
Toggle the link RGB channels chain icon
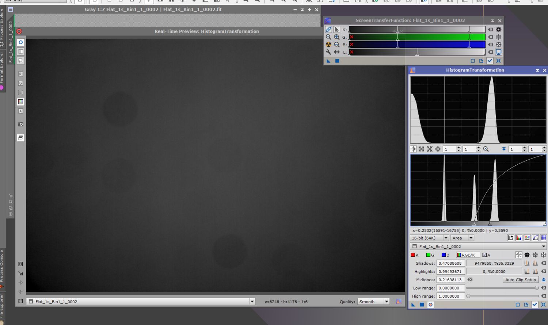(x=328, y=30)
